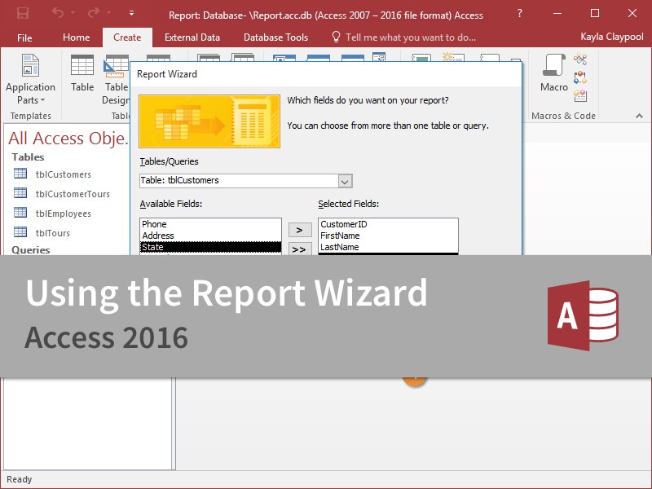Open Customize Quick Access Toolbar dropdown
This screenshot has height=489, width=652.
point(131,13)
